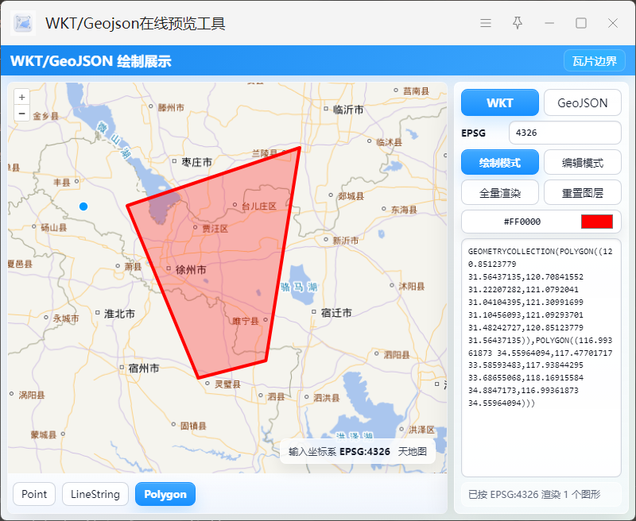Select the LineString geometry tab
Image resolution: width=636 pixels, height=521 pixels.
coord(95,494)
